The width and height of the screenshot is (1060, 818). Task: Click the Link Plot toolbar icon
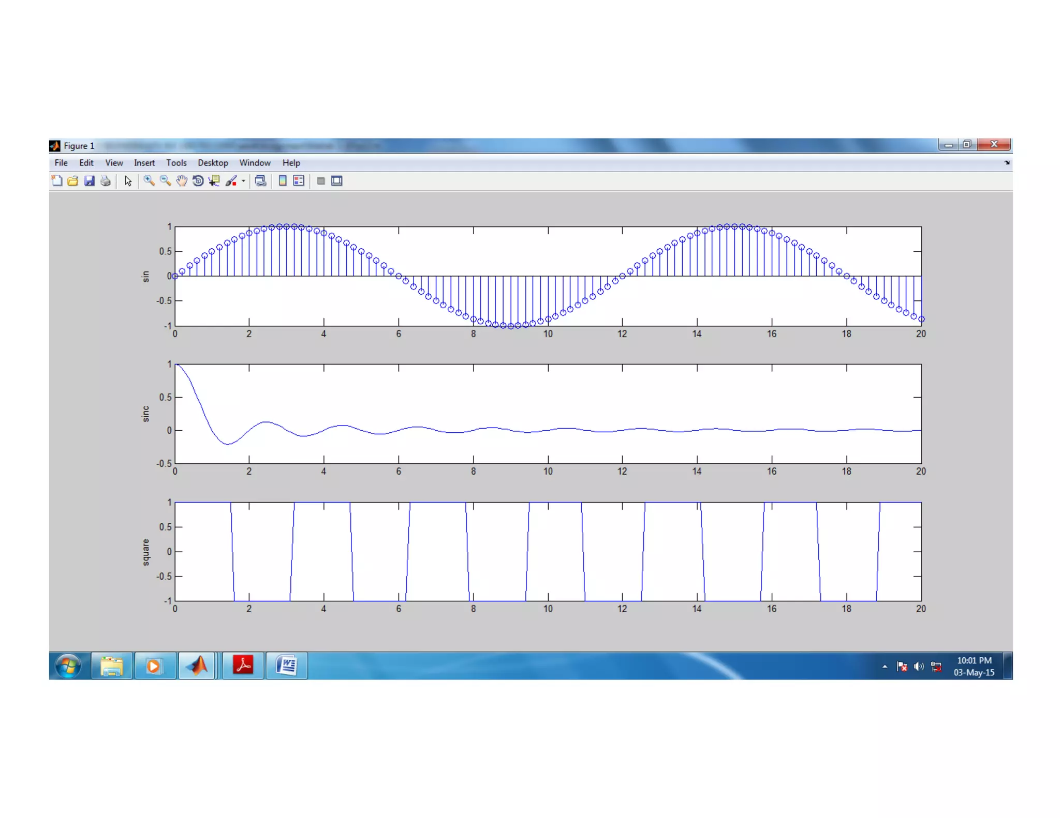coord(260,181)
